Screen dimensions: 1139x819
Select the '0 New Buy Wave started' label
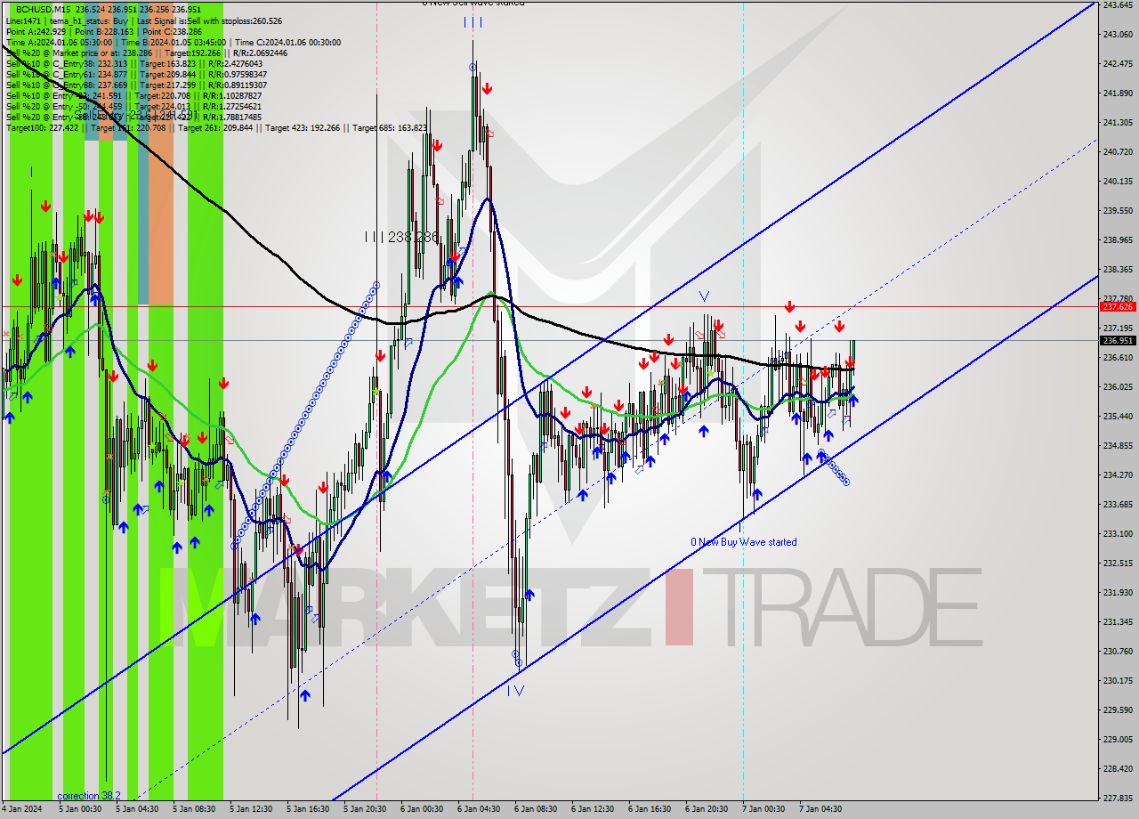[x=744, y=542]
